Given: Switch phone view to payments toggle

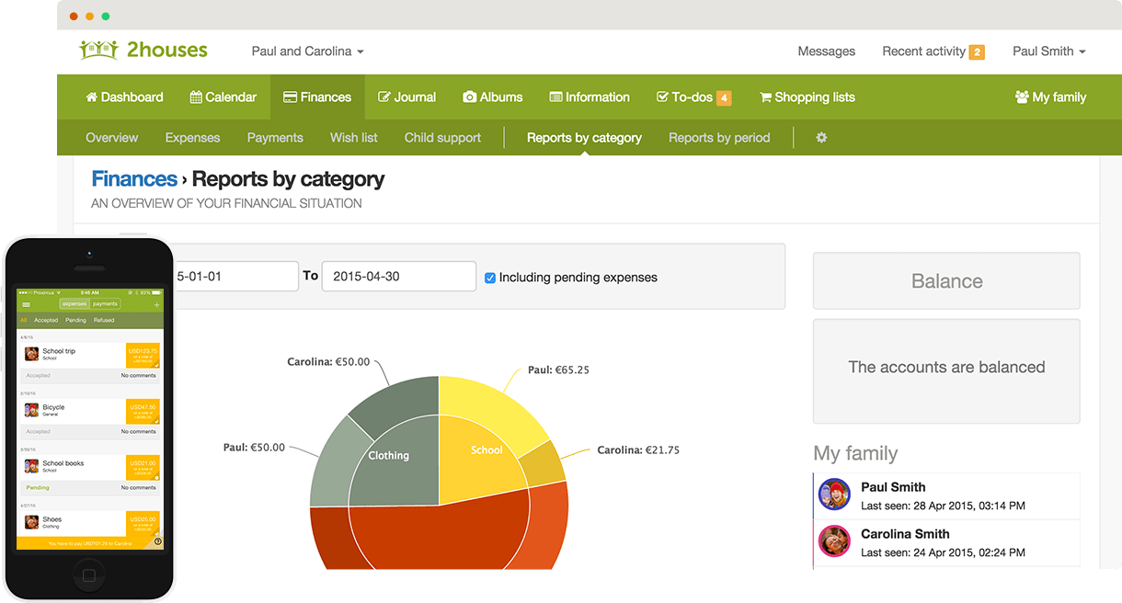Looking at the screenshot, I should point(105,304).
